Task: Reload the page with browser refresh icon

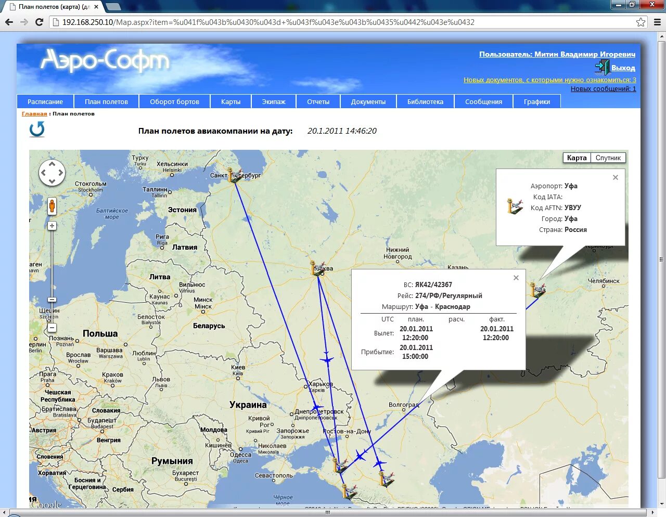Action: pos(39,22)
